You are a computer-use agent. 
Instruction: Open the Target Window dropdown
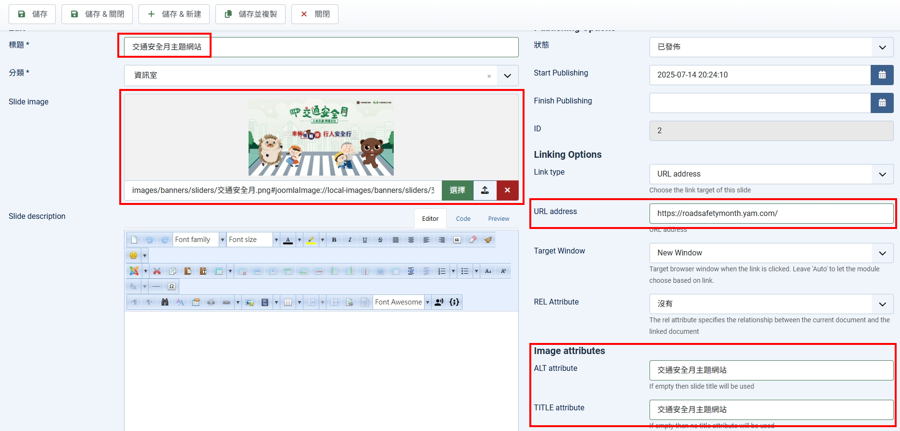[x=882, y=253]
